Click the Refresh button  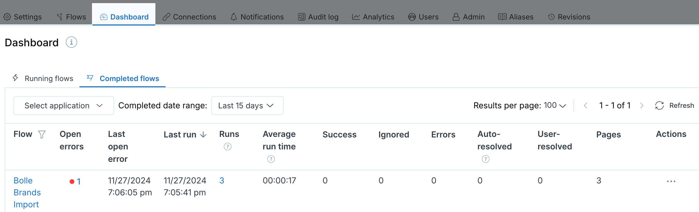coord(675,105)
